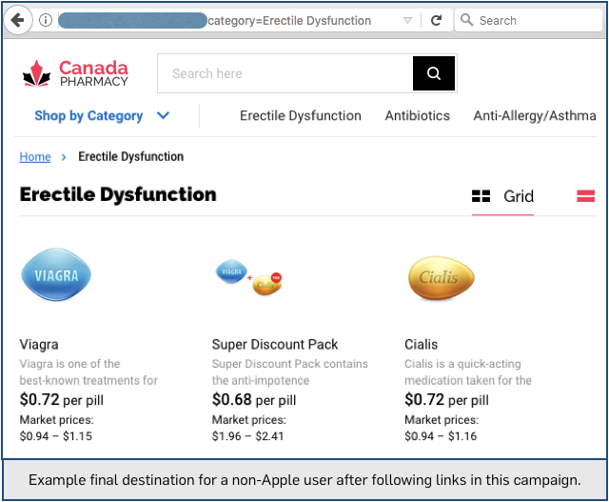This screenshot has height=502, width=609.
Task: Open the address bar history dropdown arrow
Action: click(407, 20)
